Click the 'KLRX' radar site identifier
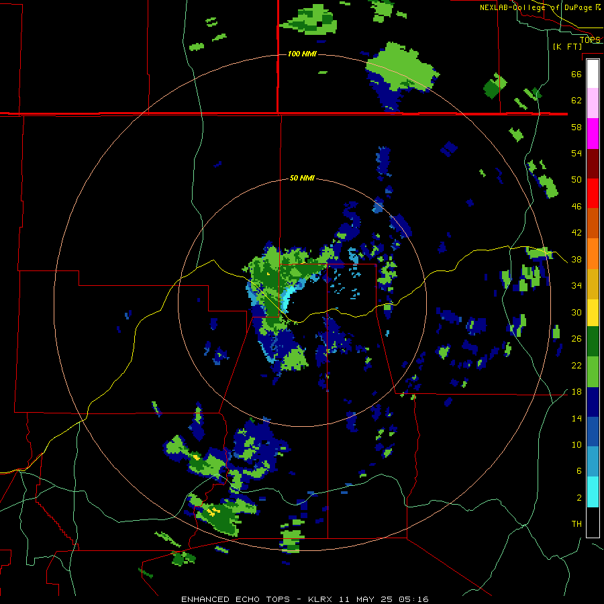Image resolution: width=604 pixels, height=604 pixels. click(321, 599)
